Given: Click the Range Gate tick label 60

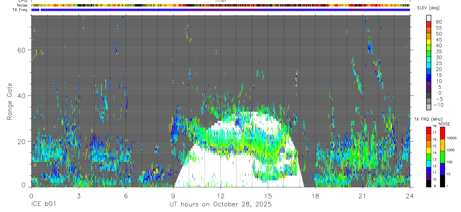Looking at the screenshot, I should click(x=21, y=50).
